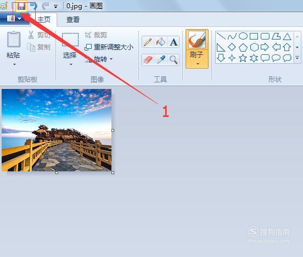Click the Undo arrow in title bar
The image size is (303, 257).
(33, 6)
